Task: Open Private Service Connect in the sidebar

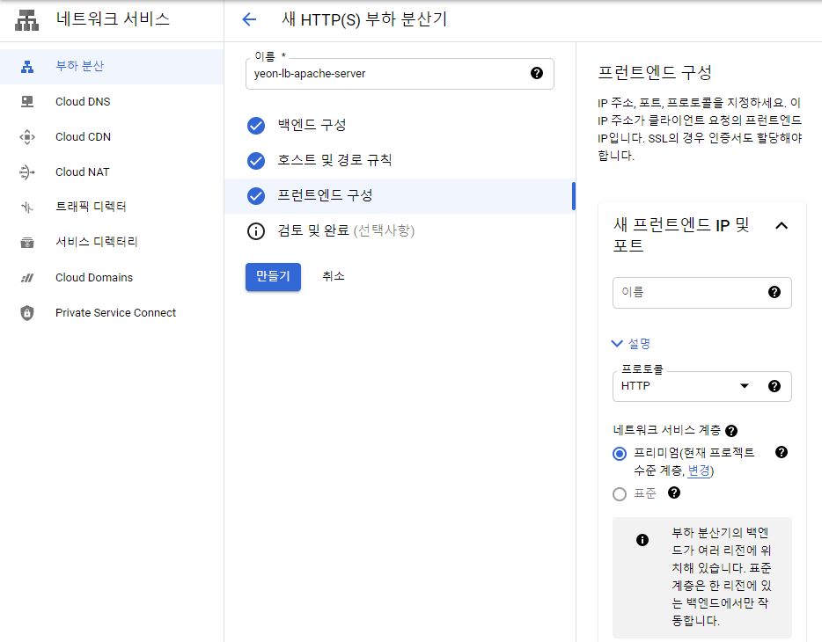Action: coord(112,313)
